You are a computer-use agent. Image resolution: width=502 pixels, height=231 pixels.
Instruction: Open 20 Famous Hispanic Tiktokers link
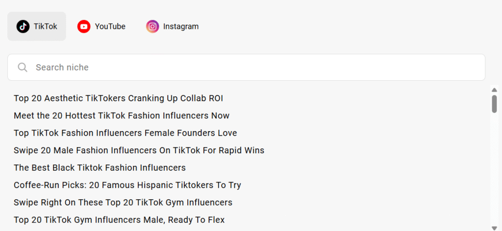pyautogui.click(x=127, y=185)
